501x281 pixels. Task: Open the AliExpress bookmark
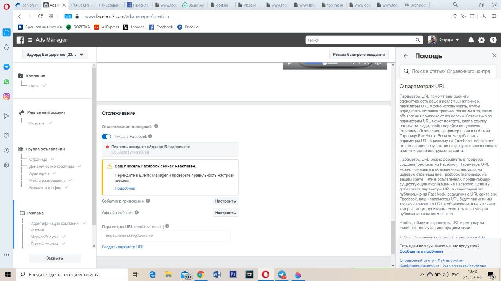point(106,27)
